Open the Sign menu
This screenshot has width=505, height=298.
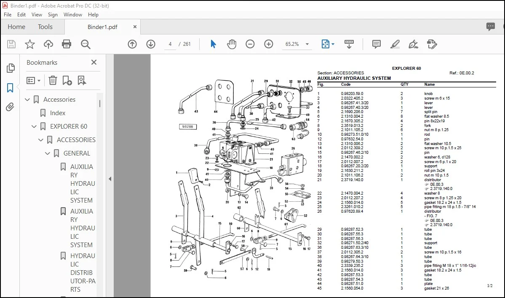click(53, 15)
